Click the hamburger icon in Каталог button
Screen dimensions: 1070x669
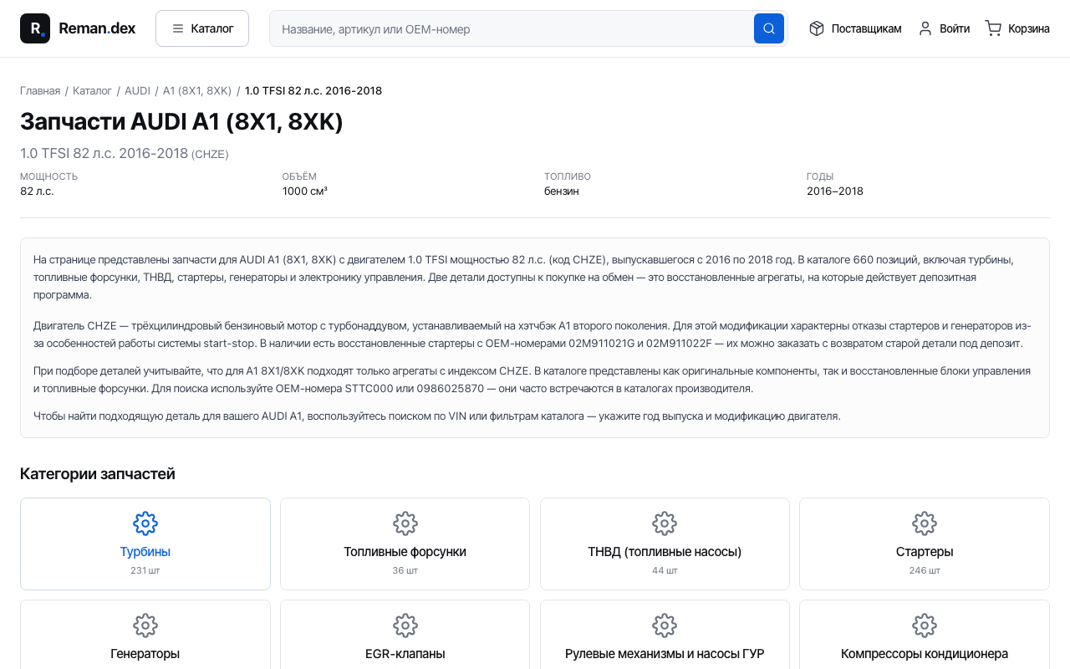[x=178, y=28]
